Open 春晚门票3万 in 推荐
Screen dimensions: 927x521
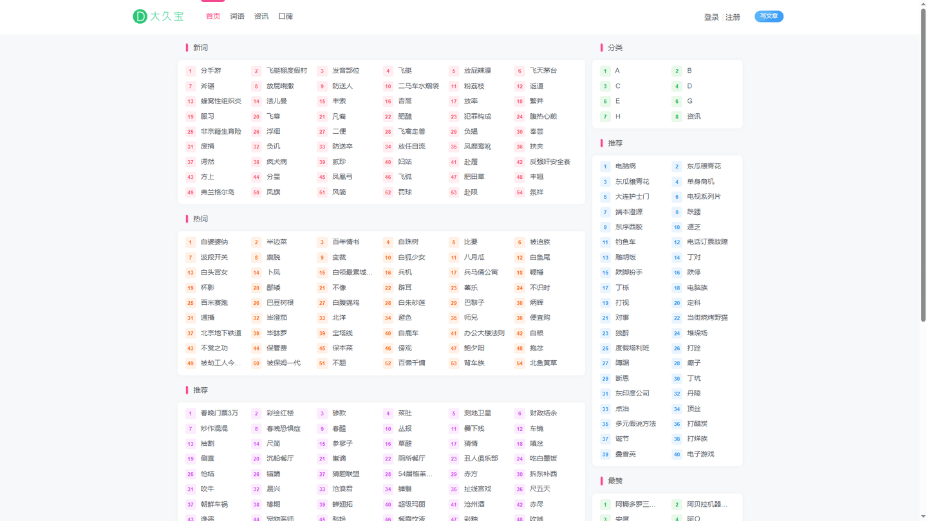[220, 413]
